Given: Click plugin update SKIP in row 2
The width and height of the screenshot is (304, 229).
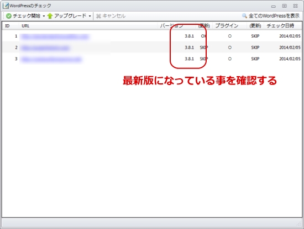Looking at the screenshot, I should [255, 47].
